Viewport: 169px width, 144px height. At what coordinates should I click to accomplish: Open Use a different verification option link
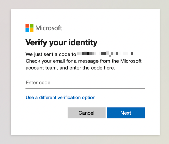coord(60,98)
